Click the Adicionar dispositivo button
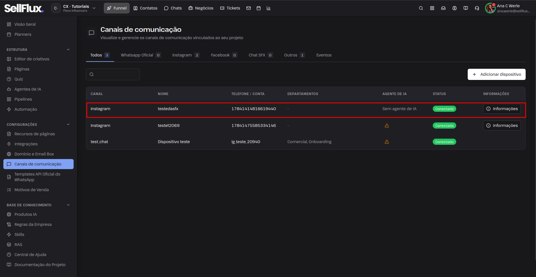The width and height of the screenshot is (536, 277). click(497, 74)
